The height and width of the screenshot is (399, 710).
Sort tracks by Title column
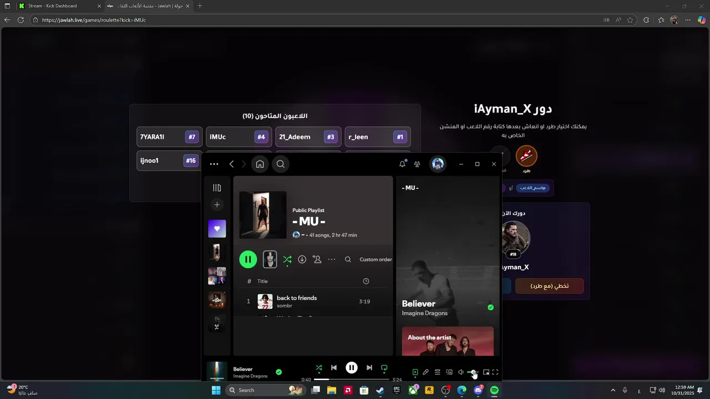click(262, 281)
